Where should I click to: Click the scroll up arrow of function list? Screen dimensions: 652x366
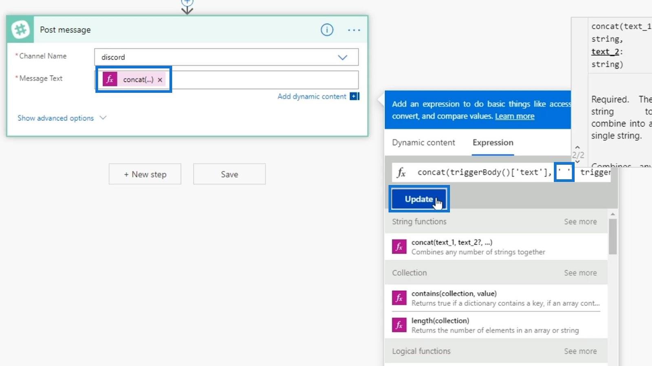612,214
